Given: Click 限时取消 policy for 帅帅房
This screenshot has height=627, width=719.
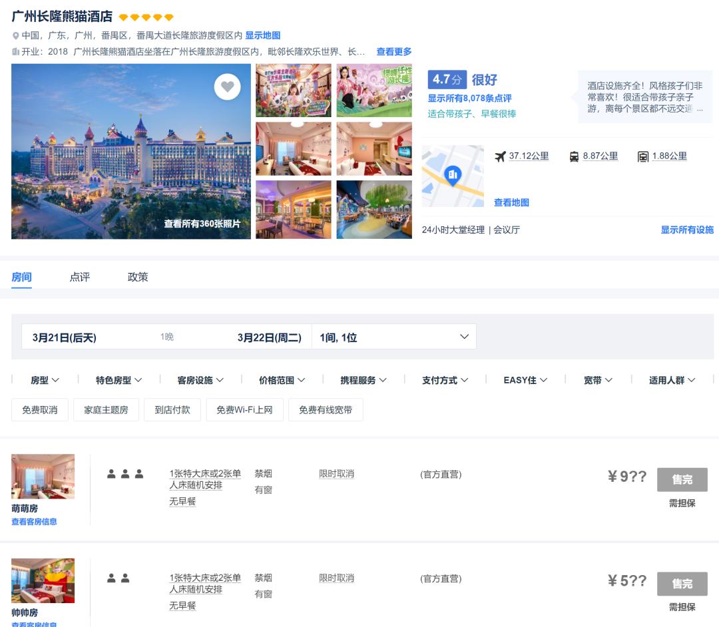Looking at the screenshot, I should (337, 578).
